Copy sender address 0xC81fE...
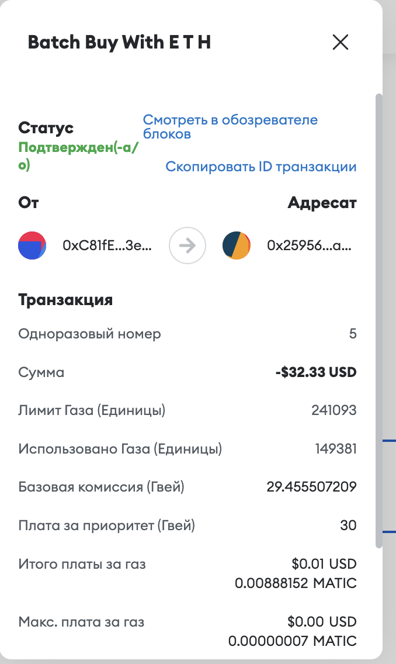396x664 pixels. click(107, 246)
